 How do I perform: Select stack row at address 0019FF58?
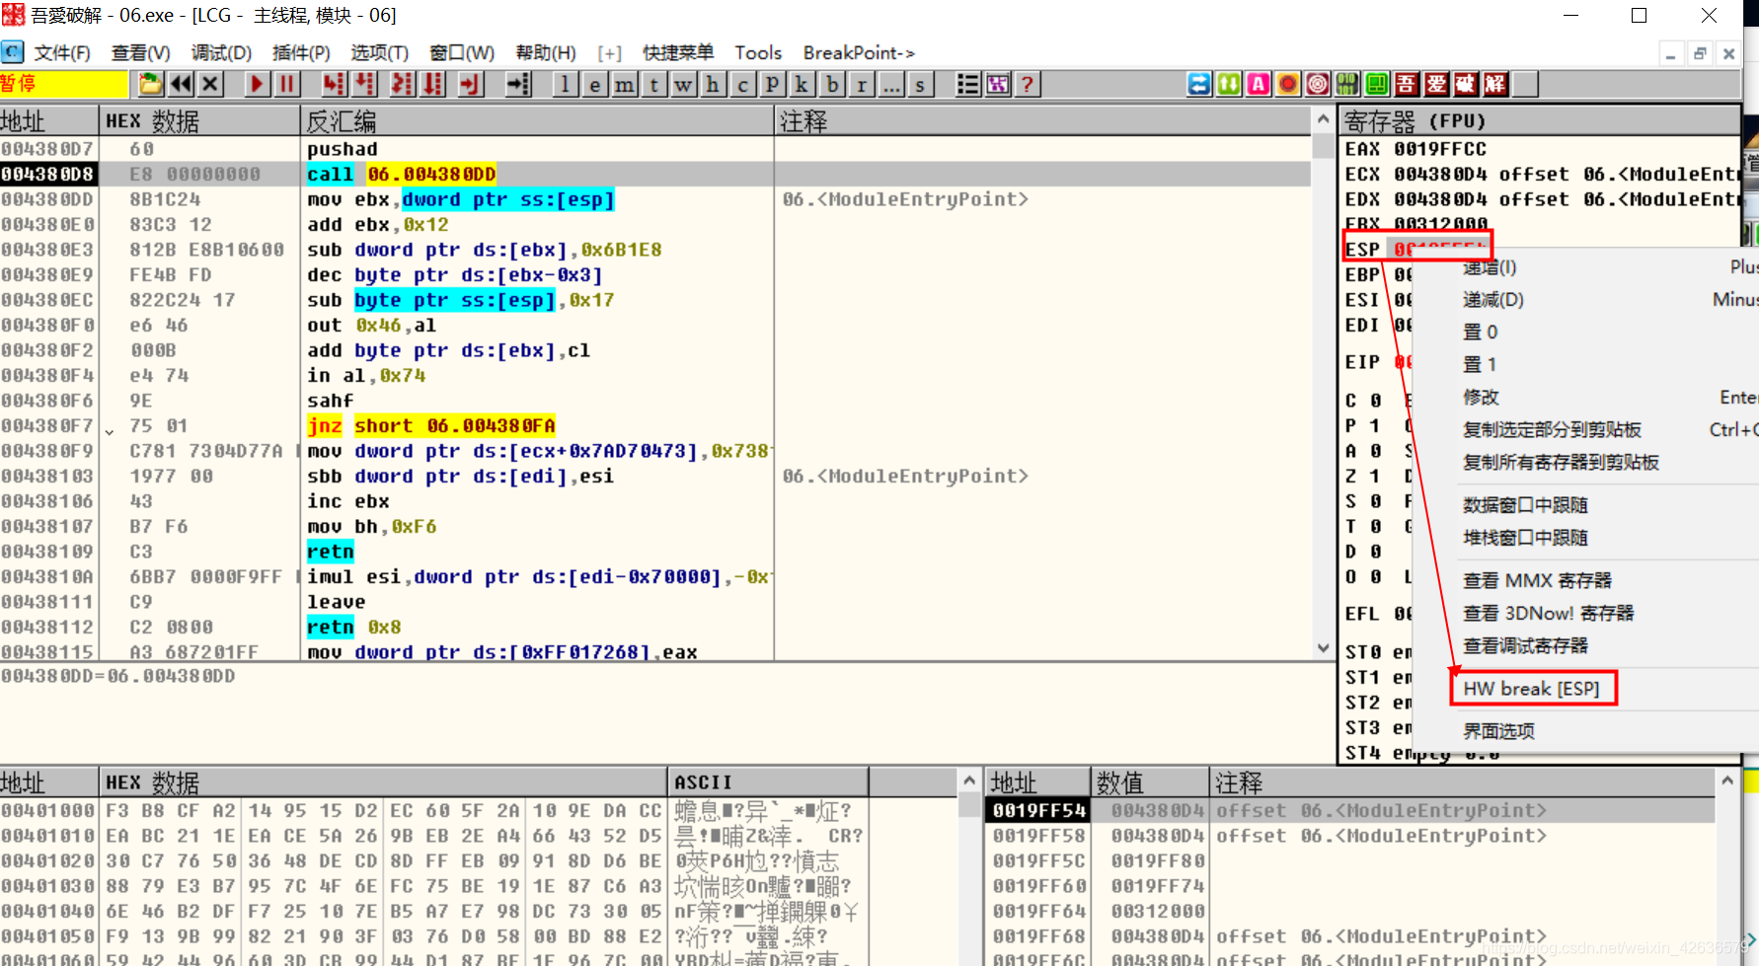(x=1349, y=836)
